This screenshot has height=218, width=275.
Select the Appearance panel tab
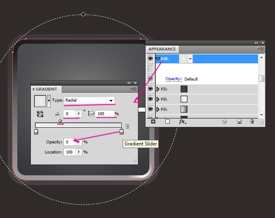tap(162, 49)
